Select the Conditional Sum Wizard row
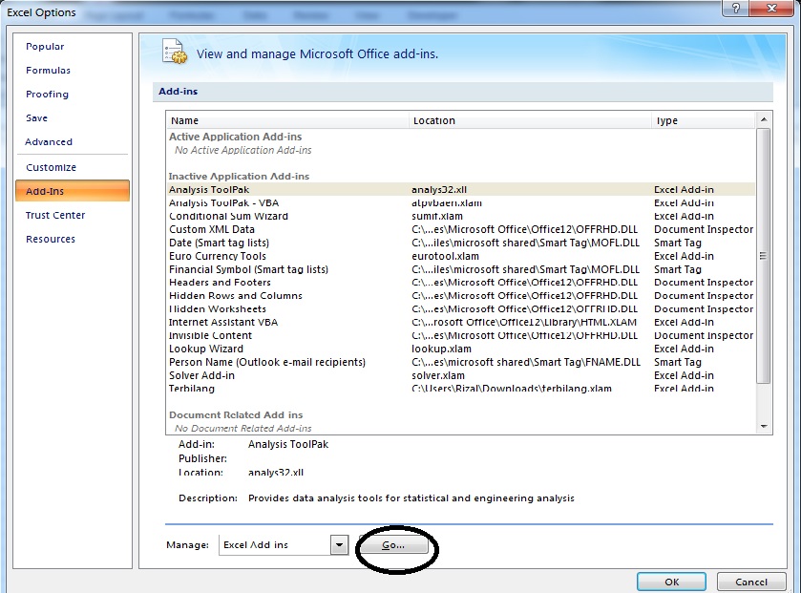 pos(461,217)
